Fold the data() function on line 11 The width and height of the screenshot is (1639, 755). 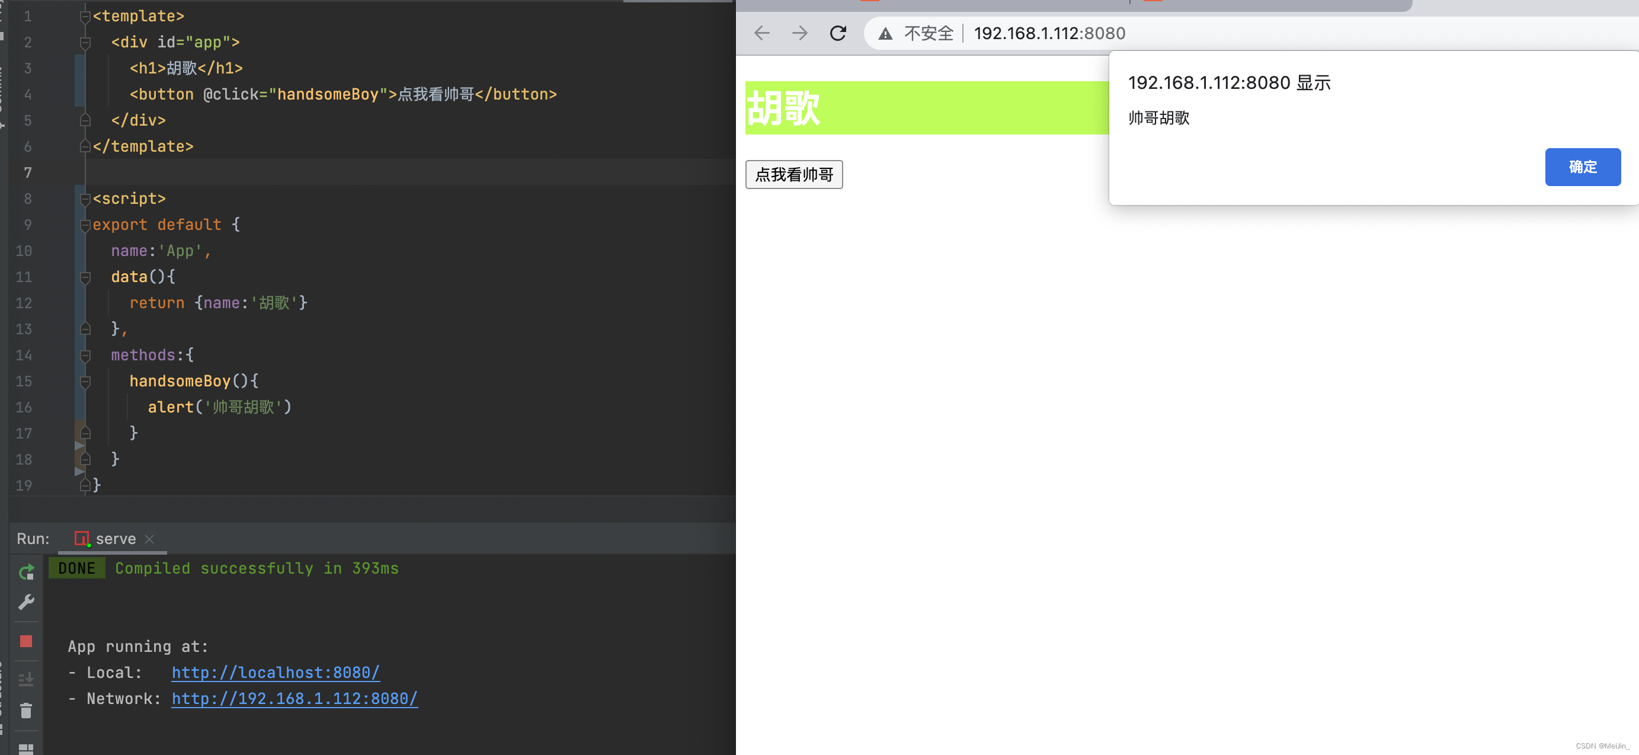(85, 277)
